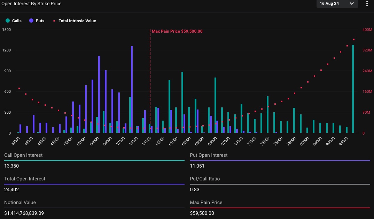Toggle Total Intrinsic Value legend item
374x219 pixels.
pyautogui.click(x=75, y=21)
